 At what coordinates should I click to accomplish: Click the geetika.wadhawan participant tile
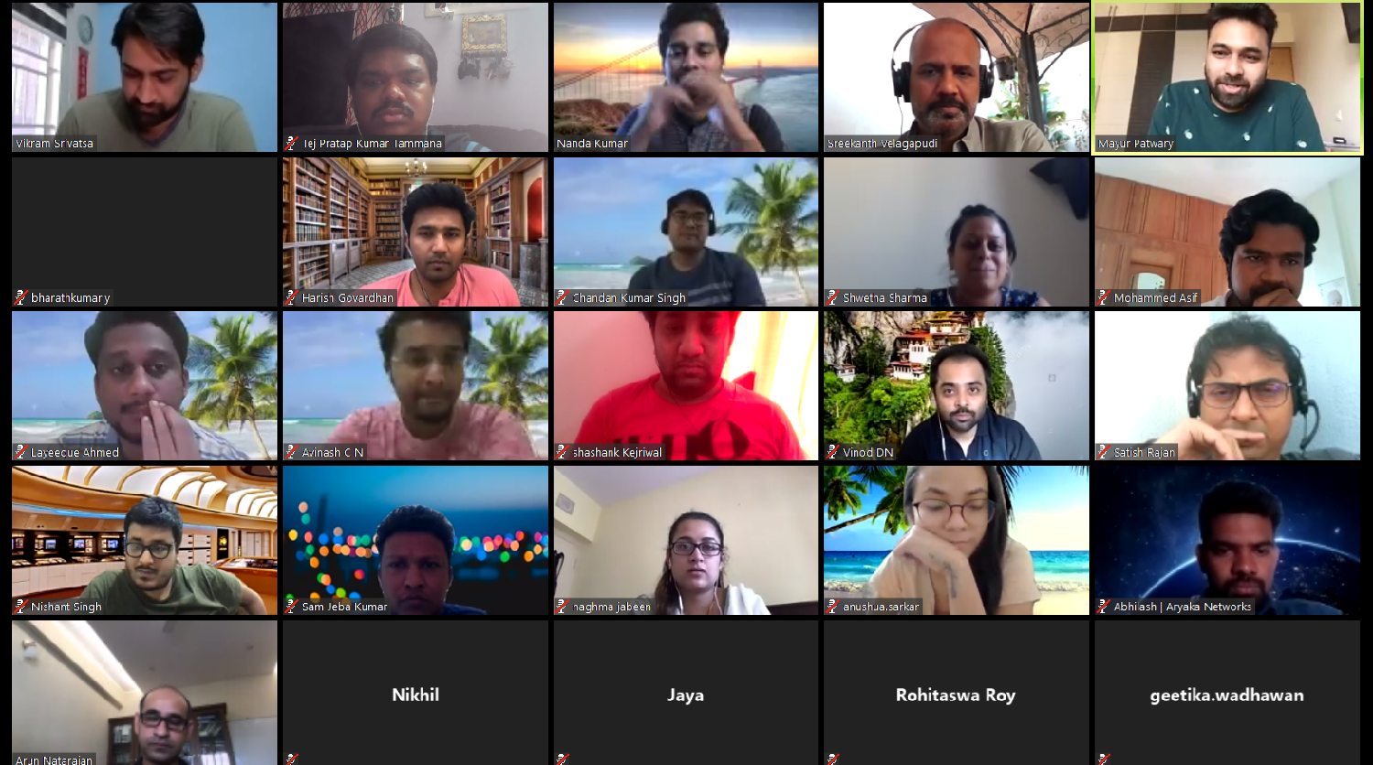1227,693
